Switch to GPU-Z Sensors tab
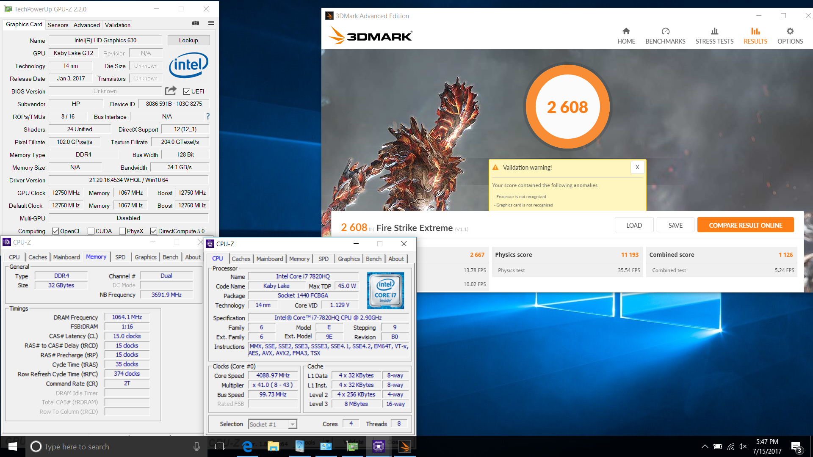The width and height of the screenshot is (813, 457). (58, 25)
